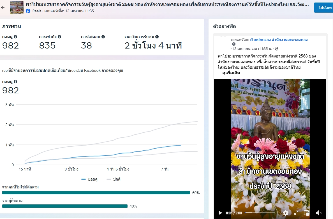Click info icon next to ยอดดู above chart
Screen dimensions: 333x219
[x=15, y=82]
